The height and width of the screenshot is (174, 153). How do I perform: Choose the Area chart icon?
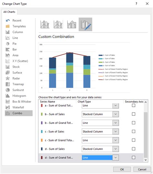click(8, 55)
